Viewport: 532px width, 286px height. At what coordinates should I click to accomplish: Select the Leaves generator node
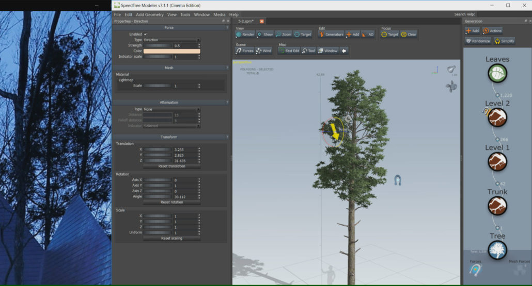tap(497, 74)
